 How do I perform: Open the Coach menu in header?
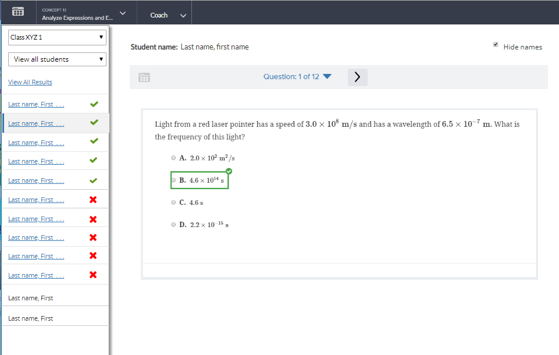coord(168,15)
